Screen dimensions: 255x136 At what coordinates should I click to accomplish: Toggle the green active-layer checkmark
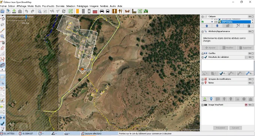(202, 22)
